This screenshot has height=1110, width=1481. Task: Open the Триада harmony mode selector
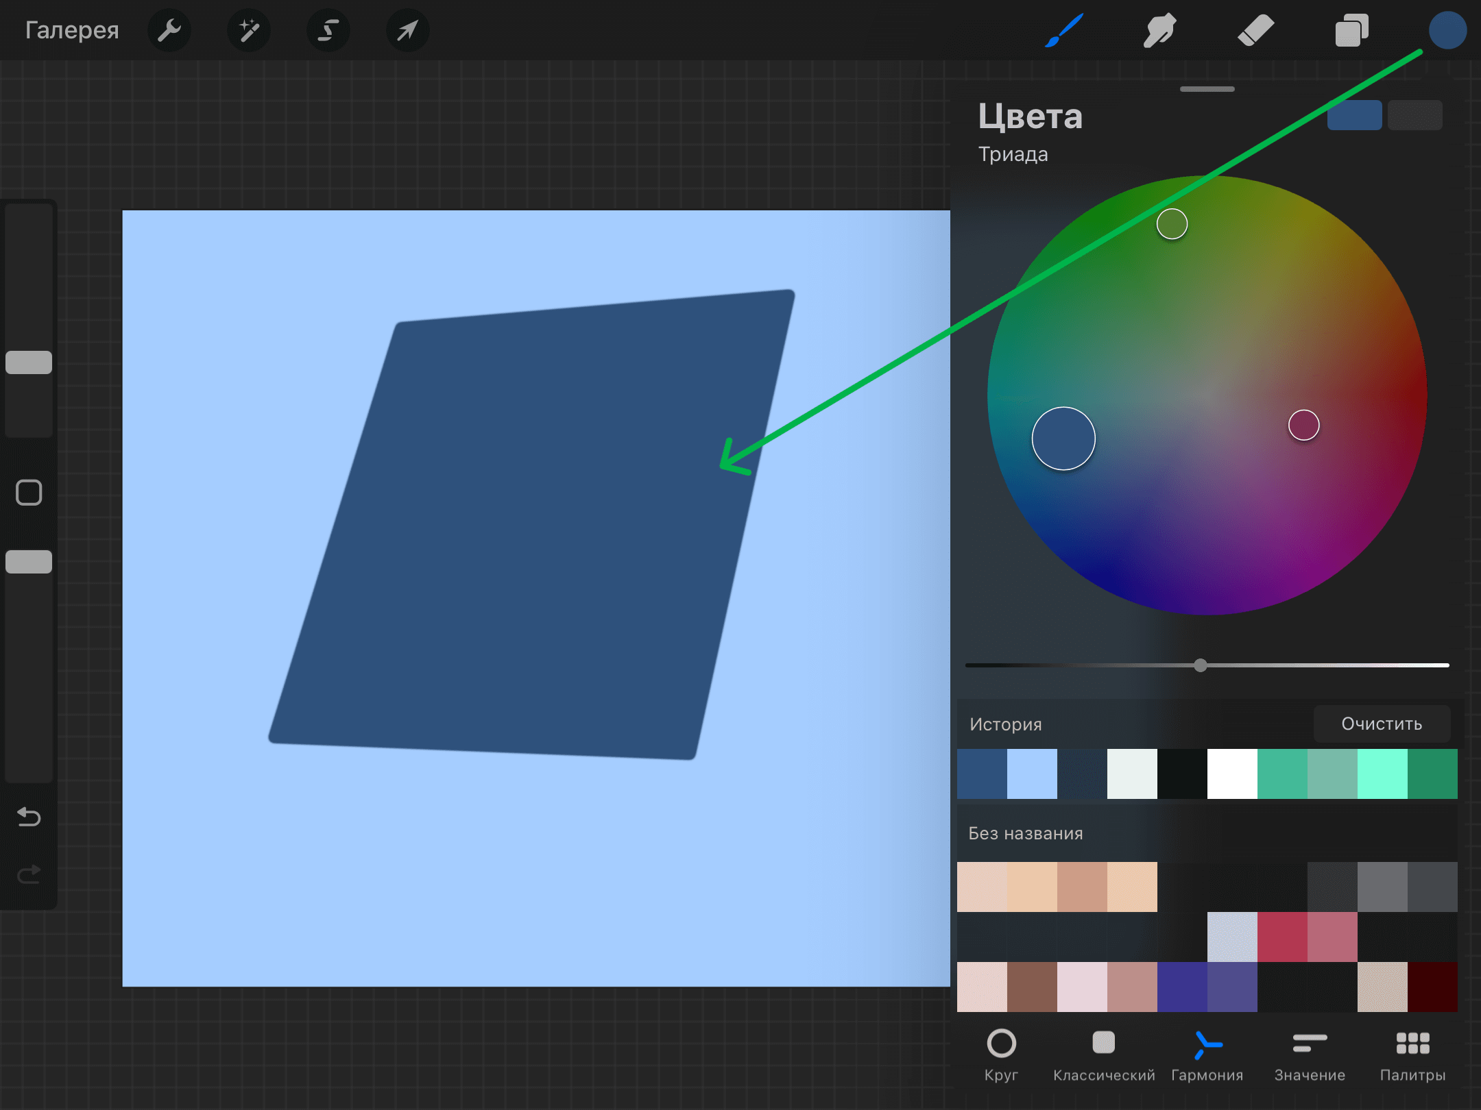[x=1013, y=154]
